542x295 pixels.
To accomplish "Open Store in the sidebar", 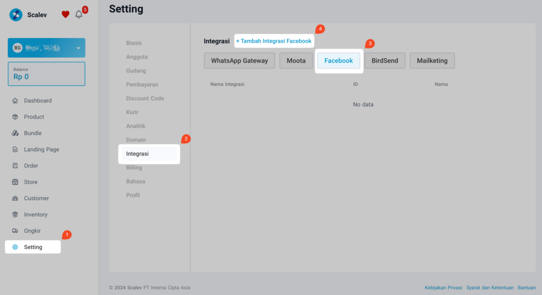I will pyautogui.click(x=30, y=182).
